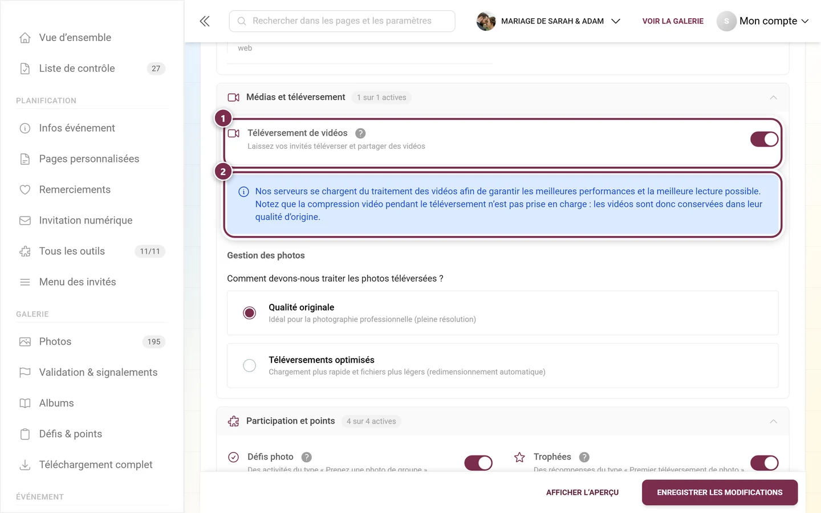Click the flag icon for Validation & signalements
Viewport: 821px width, 513px height.
(x=25, y=373)
